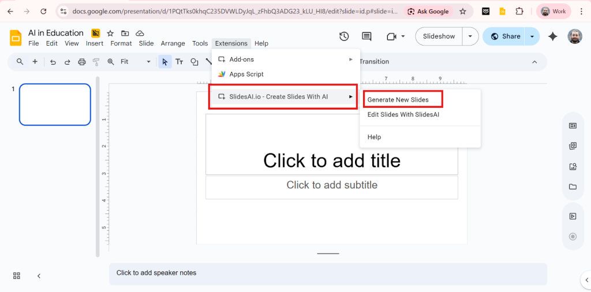
Task: Open version history clock icon
Action: point(344,36)
